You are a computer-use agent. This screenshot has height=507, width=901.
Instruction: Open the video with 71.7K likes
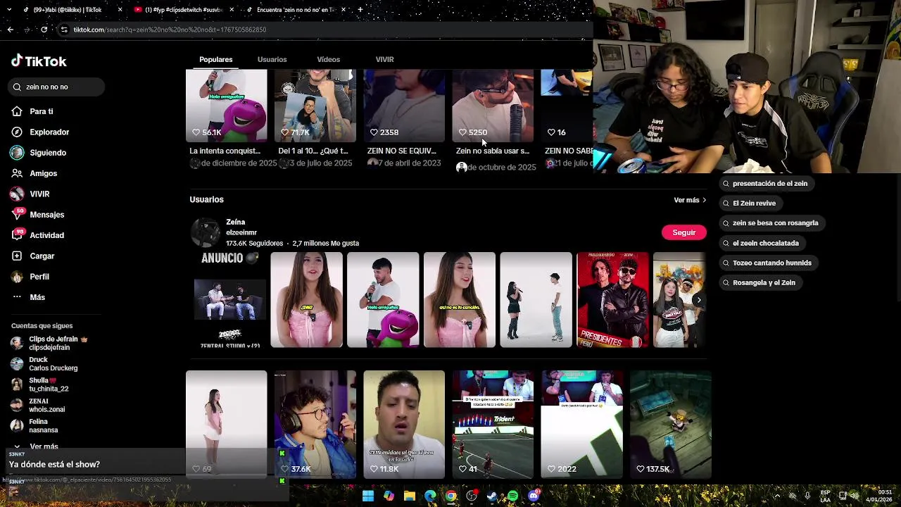pos(315,105)
